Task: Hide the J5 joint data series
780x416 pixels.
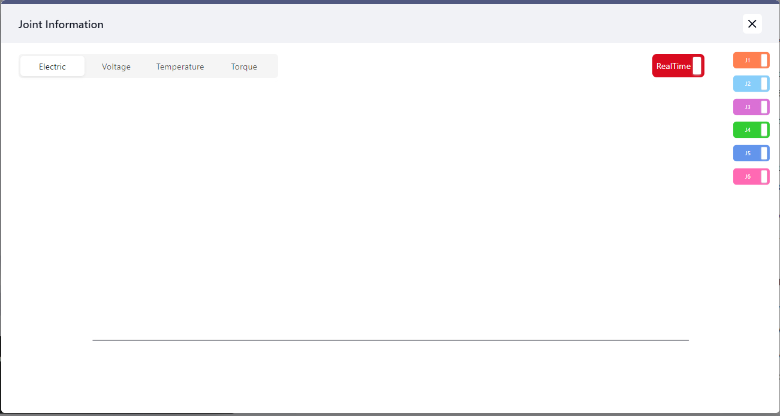Action: (751, 153)
